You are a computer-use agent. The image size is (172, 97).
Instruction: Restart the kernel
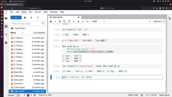coord(83,22)
